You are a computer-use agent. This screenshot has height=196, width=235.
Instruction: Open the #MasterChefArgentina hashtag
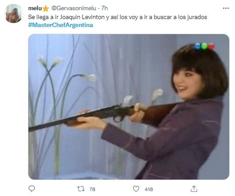coord(61,25)
